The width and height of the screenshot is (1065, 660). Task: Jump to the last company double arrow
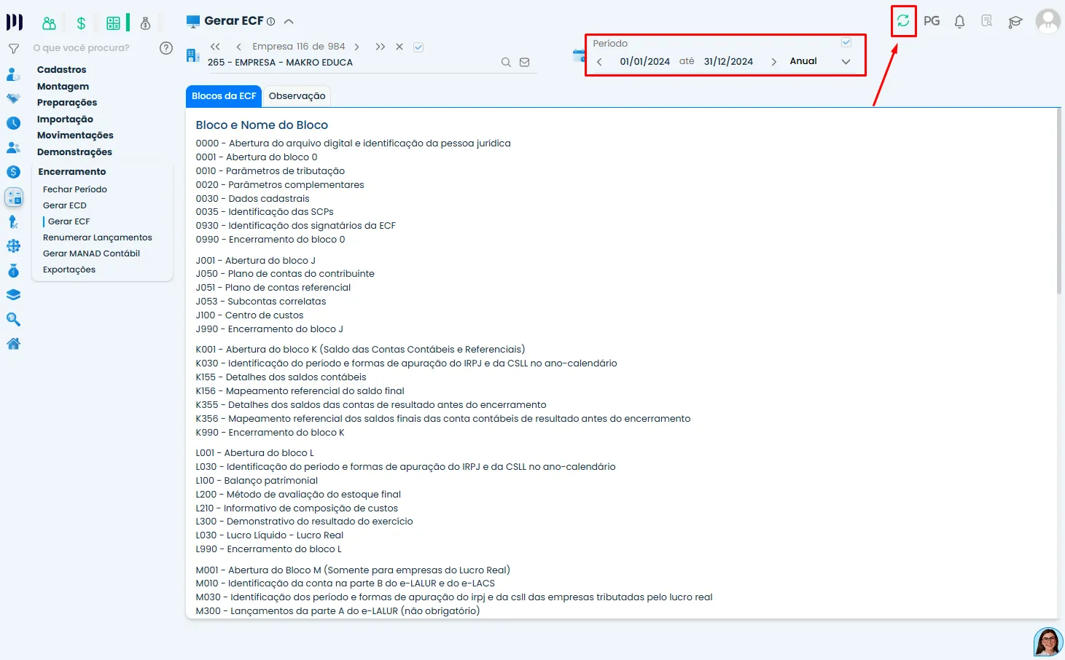coord(380,47)
